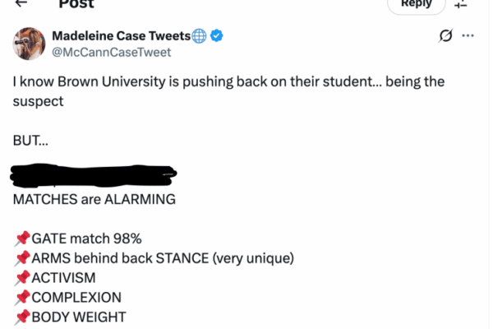Click the pushpin icon beside ACTIVISM
The width and height of the screenshot is (493, 329).
coord(22,278)
